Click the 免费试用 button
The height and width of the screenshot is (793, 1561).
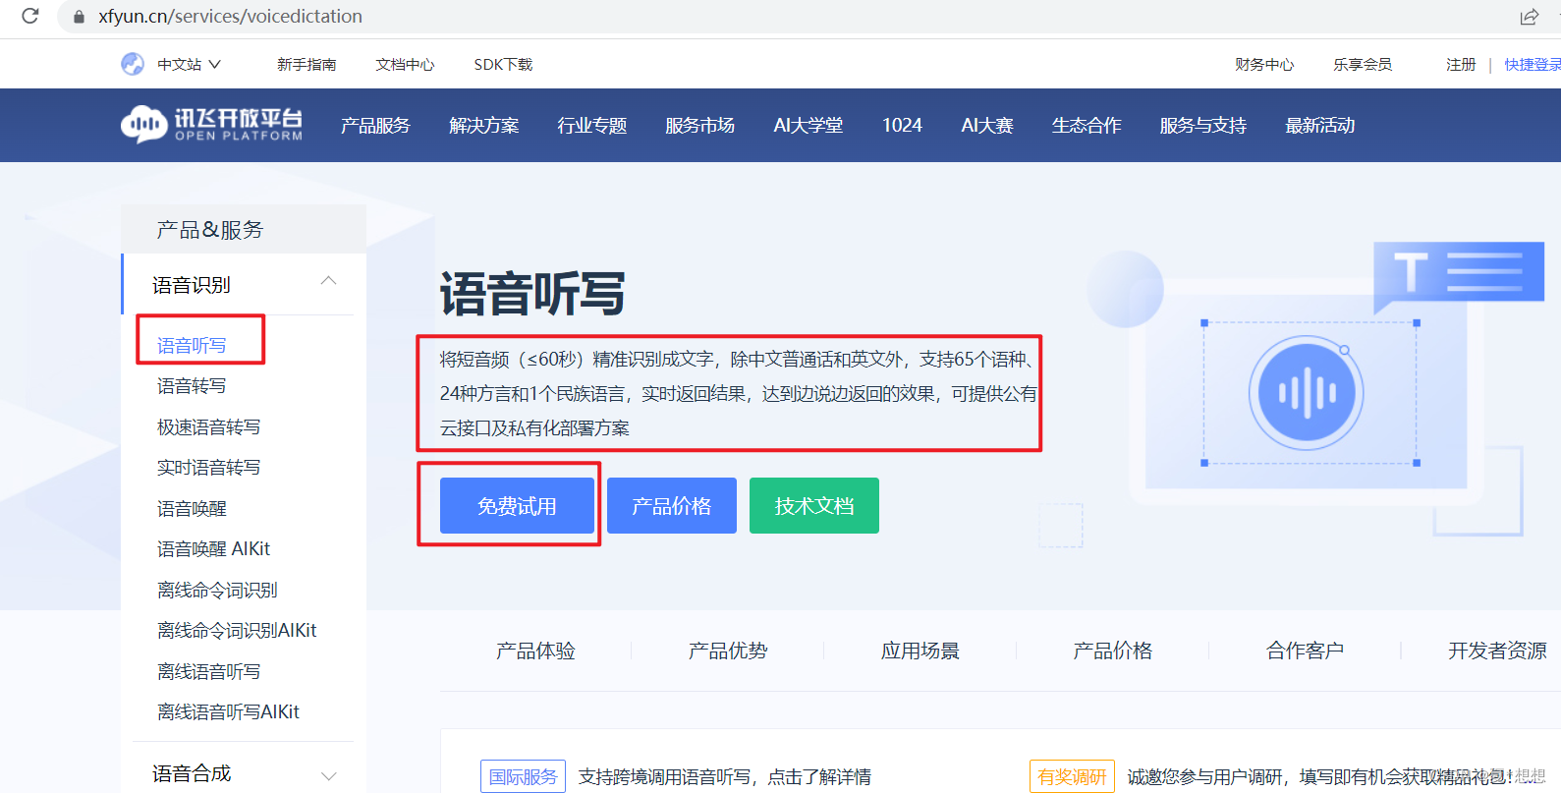click(x=517, y=506)
